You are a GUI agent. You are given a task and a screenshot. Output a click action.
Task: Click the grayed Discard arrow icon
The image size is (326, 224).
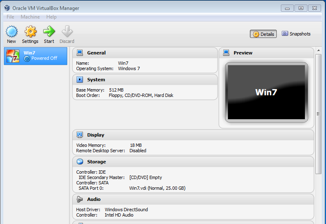(x=67, y=31)
